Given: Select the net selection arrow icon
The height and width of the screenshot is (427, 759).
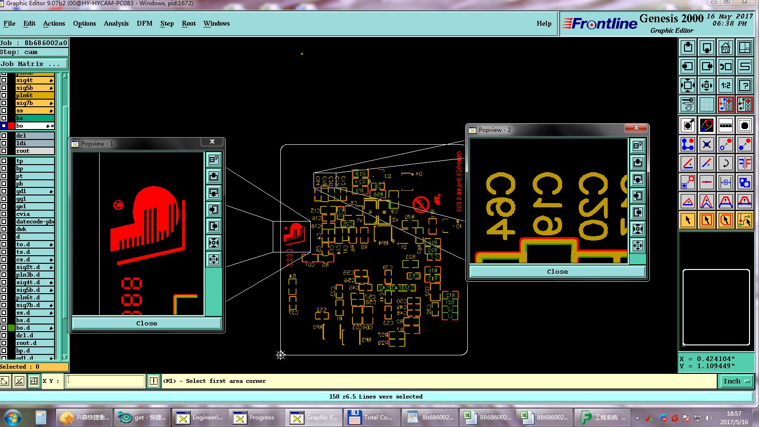Looking at the screenshot, I should coord(745,220).
